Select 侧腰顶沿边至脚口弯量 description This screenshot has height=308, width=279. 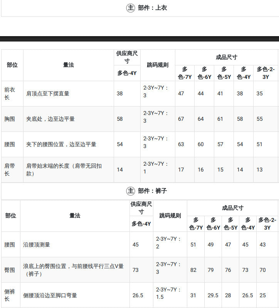[50, 295]
